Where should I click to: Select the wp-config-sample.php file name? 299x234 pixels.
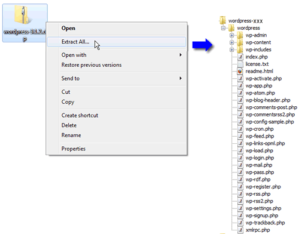pos(270,122)
